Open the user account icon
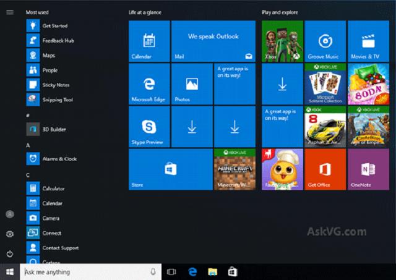The image size is (396, 280). click(10, 214)
